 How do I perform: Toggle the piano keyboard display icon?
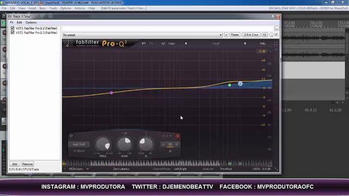(64, 163)
